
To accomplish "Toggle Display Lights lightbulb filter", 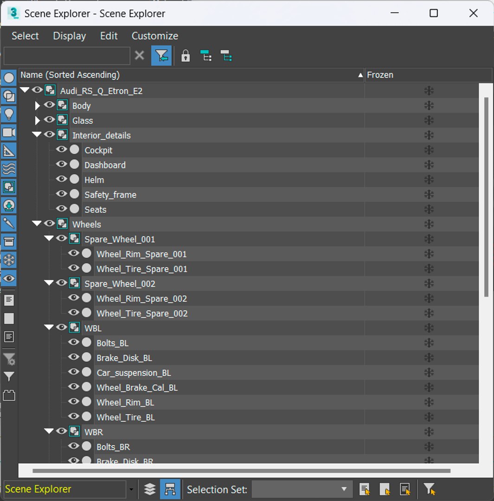I will 9,114.
